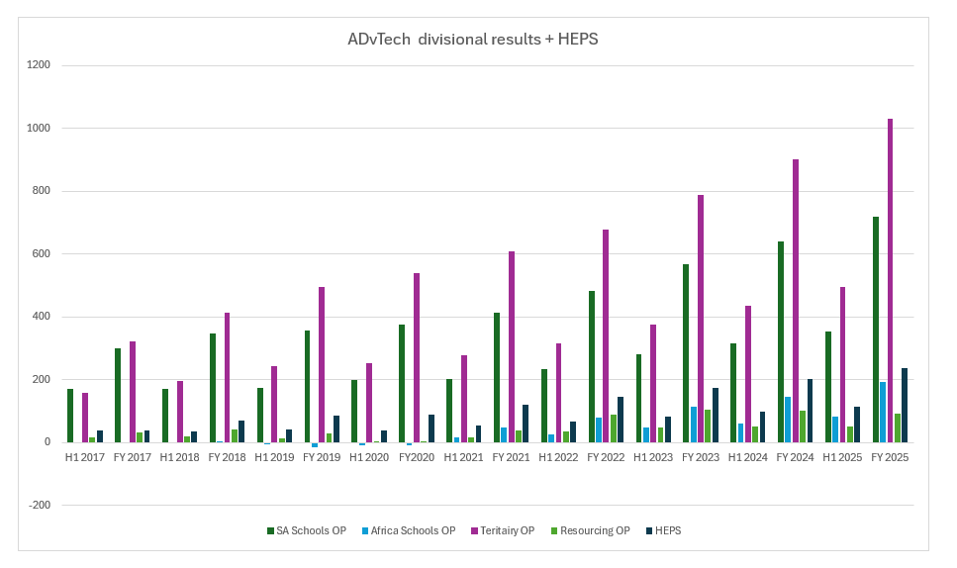
Task: Select the H1 2018 axis label
Action: tap(179, 457)
